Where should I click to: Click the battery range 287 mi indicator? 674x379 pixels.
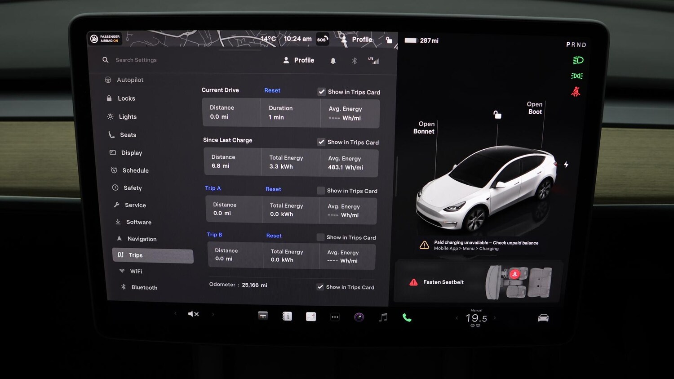pyautogui.click(x=421, y=40)
